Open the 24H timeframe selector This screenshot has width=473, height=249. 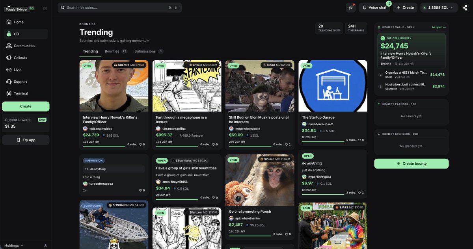click(x=356, y=28)
